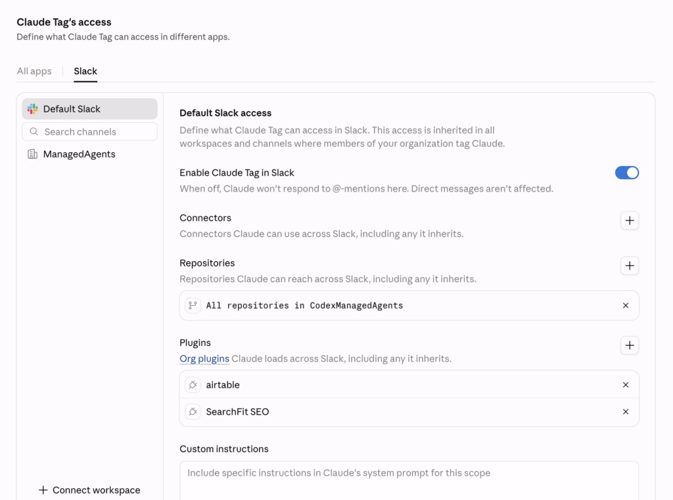Remove the airtable plugin
The width and height of the screenshot is (673, 500).
626,385
